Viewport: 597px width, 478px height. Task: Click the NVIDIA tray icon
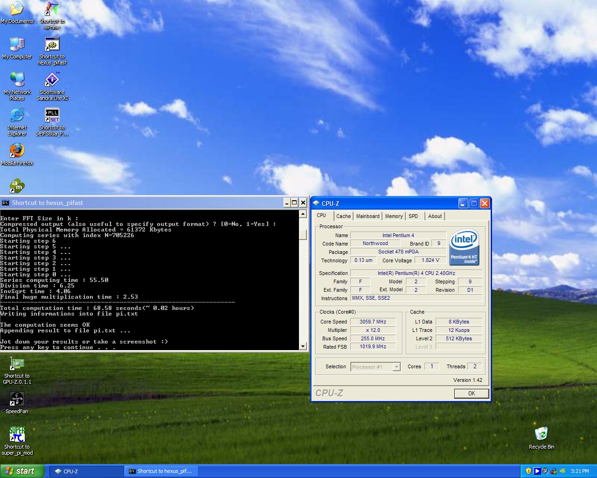(563, 471)
